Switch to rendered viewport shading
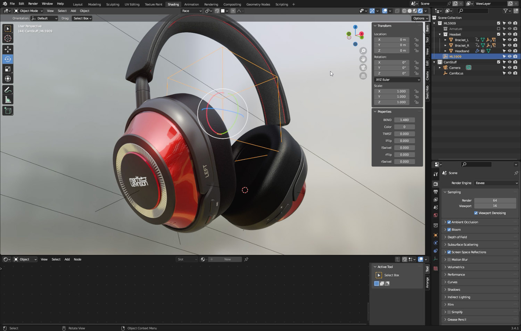Screen dimensions: 521x331 point(420,11)
